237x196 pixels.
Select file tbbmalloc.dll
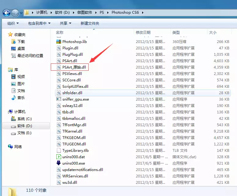(74, 118)
